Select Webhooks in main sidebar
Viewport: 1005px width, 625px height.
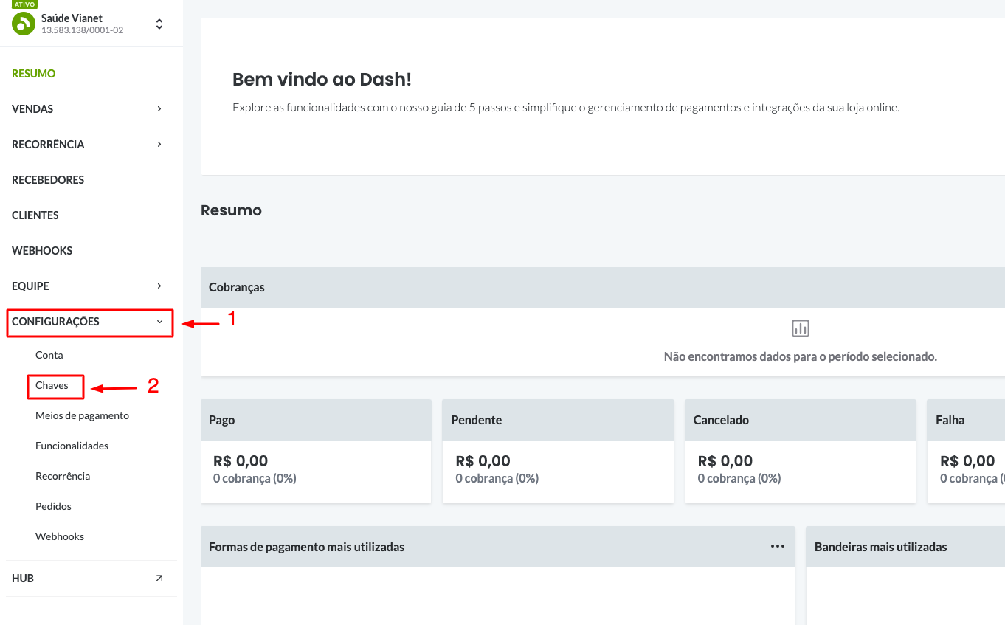coord(42,251)
